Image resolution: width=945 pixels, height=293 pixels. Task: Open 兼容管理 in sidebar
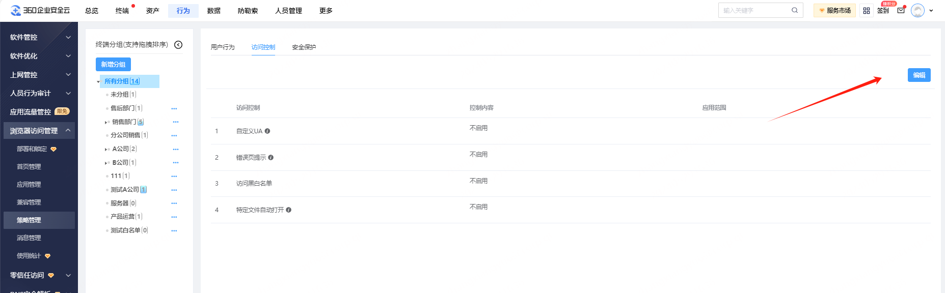click(x=29, y=202)
